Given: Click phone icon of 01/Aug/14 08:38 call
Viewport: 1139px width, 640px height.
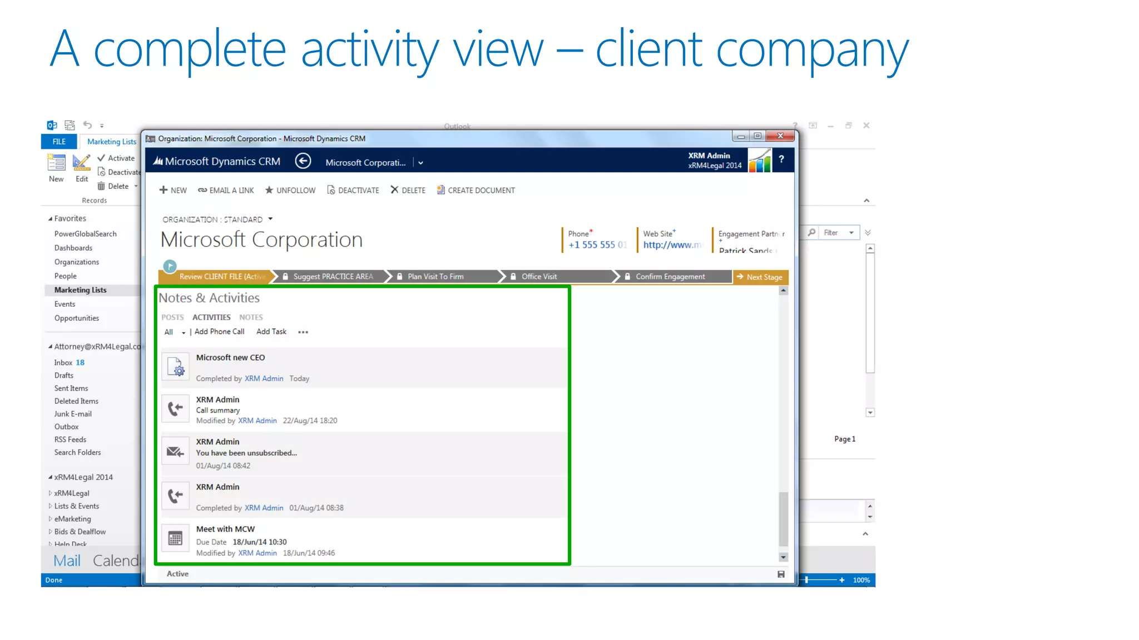Looking at the screenshot, I should (x=176, y=496).
